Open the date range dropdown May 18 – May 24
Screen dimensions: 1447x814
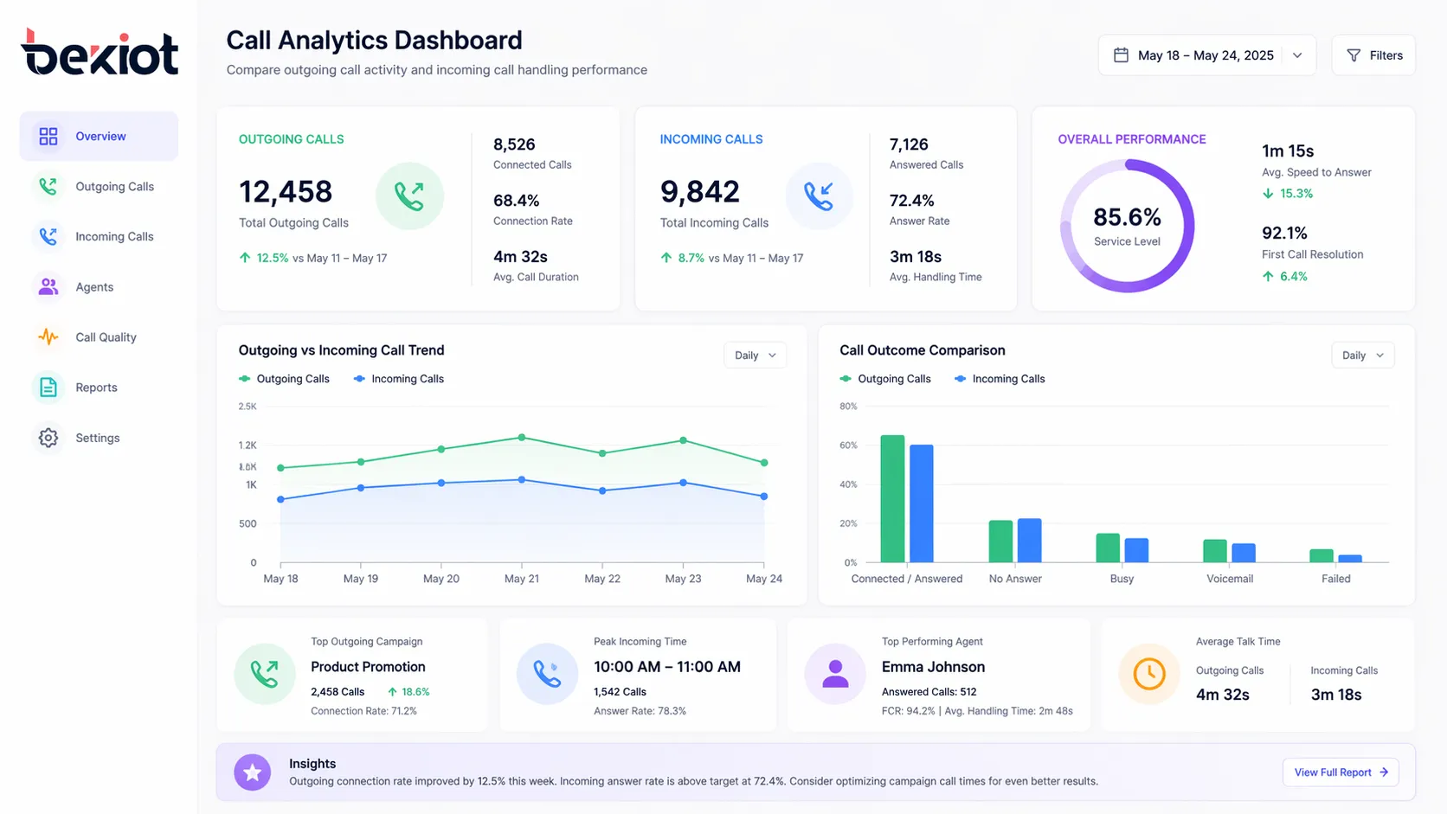(1296, 54)
